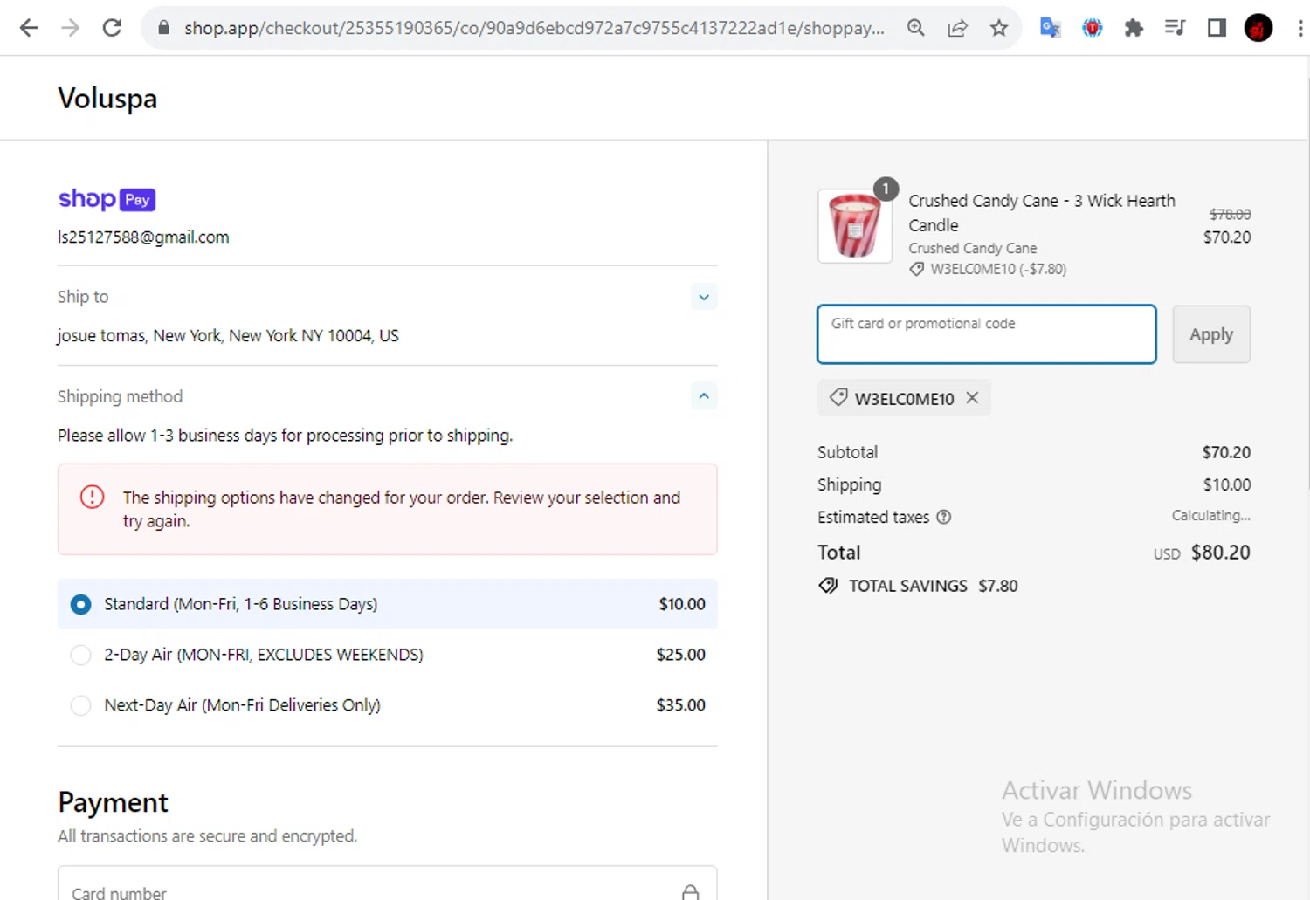Open the Google Translate extension
Image resolution: width=1310 pixels, height=900 pixels.
click(1050, 28)
